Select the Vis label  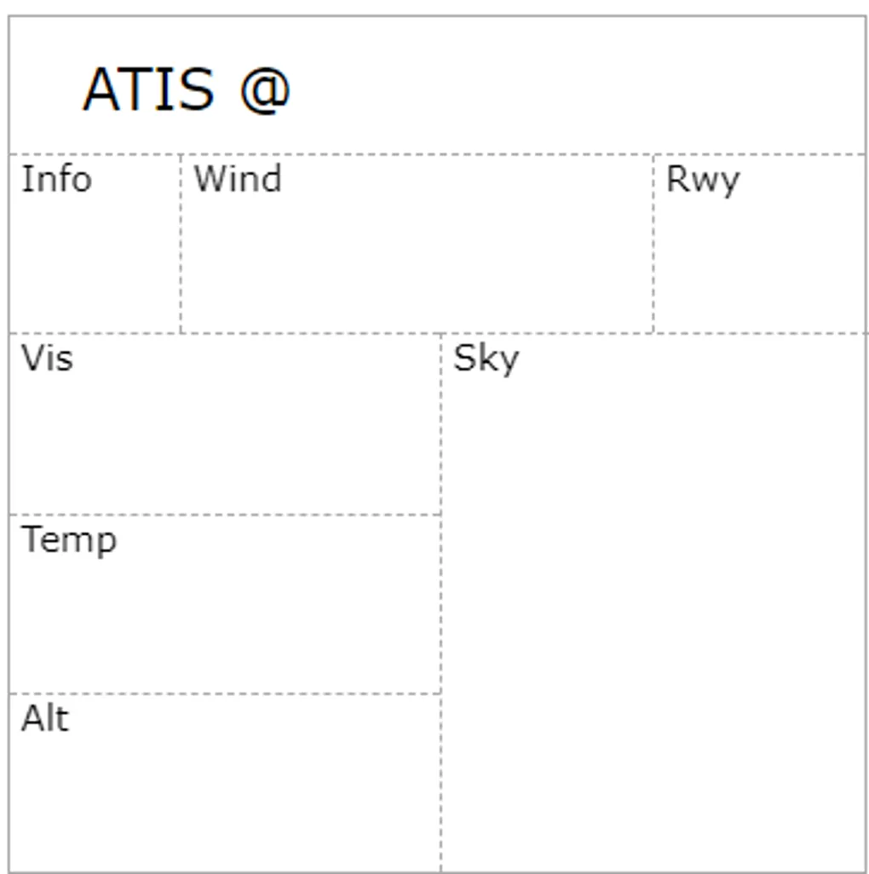pos(47,359)
